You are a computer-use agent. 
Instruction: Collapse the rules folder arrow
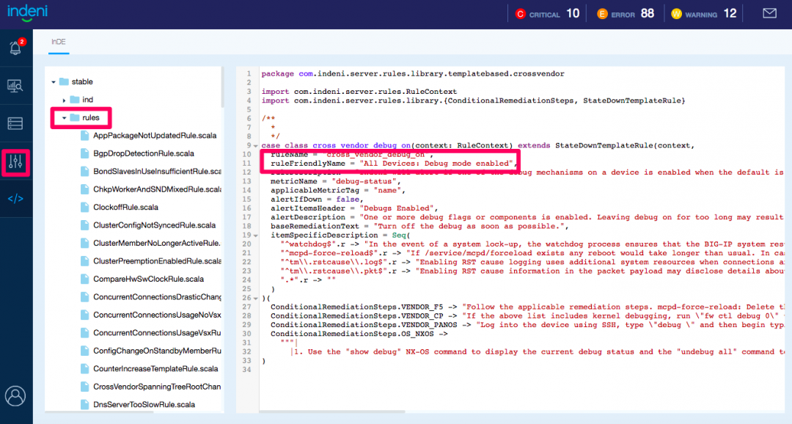[x=64, y=117]
